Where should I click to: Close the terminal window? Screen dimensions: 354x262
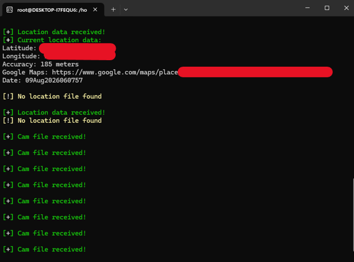tap(346, 8)
